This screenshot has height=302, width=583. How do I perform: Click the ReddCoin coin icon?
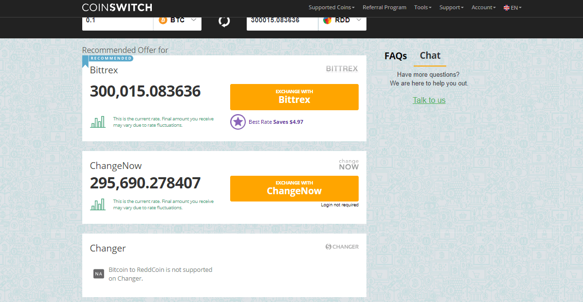(x=328, y=20)
